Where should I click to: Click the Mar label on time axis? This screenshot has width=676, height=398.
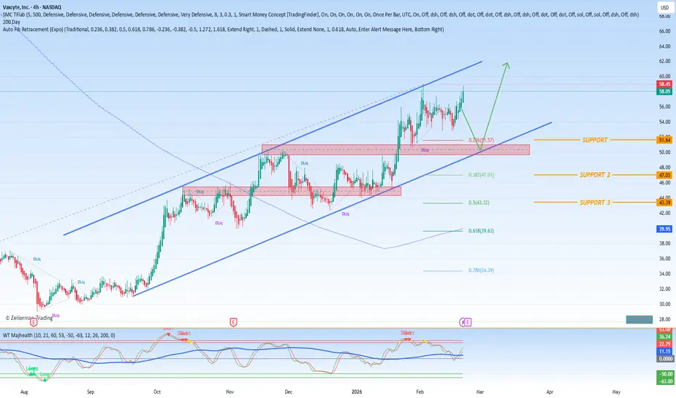[x=480, y=391]
